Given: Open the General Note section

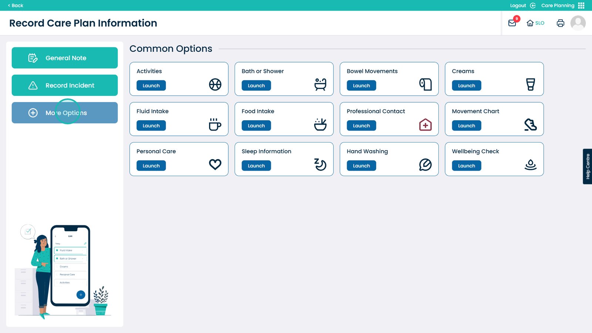Looking at the screenshot, I should tap(65, 58).
